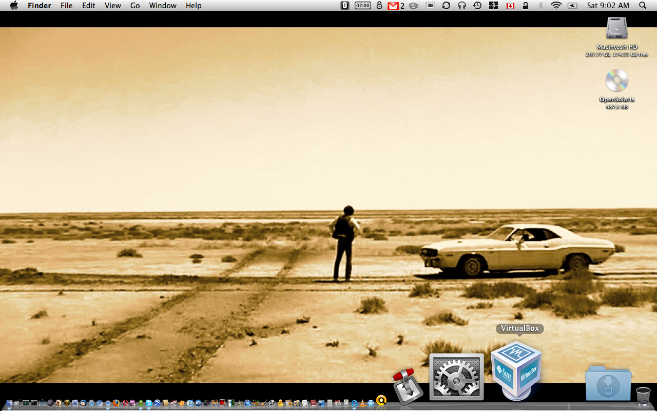The image size is (657, 411).
Task: Open iCal calendar in the dock
Action: click(x=338, y=403)
